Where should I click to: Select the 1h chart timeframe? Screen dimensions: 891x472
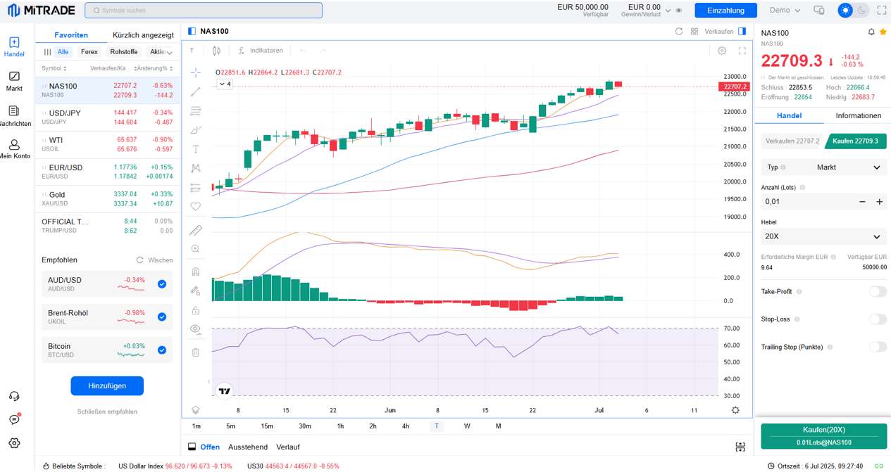[x=340, y=426]
